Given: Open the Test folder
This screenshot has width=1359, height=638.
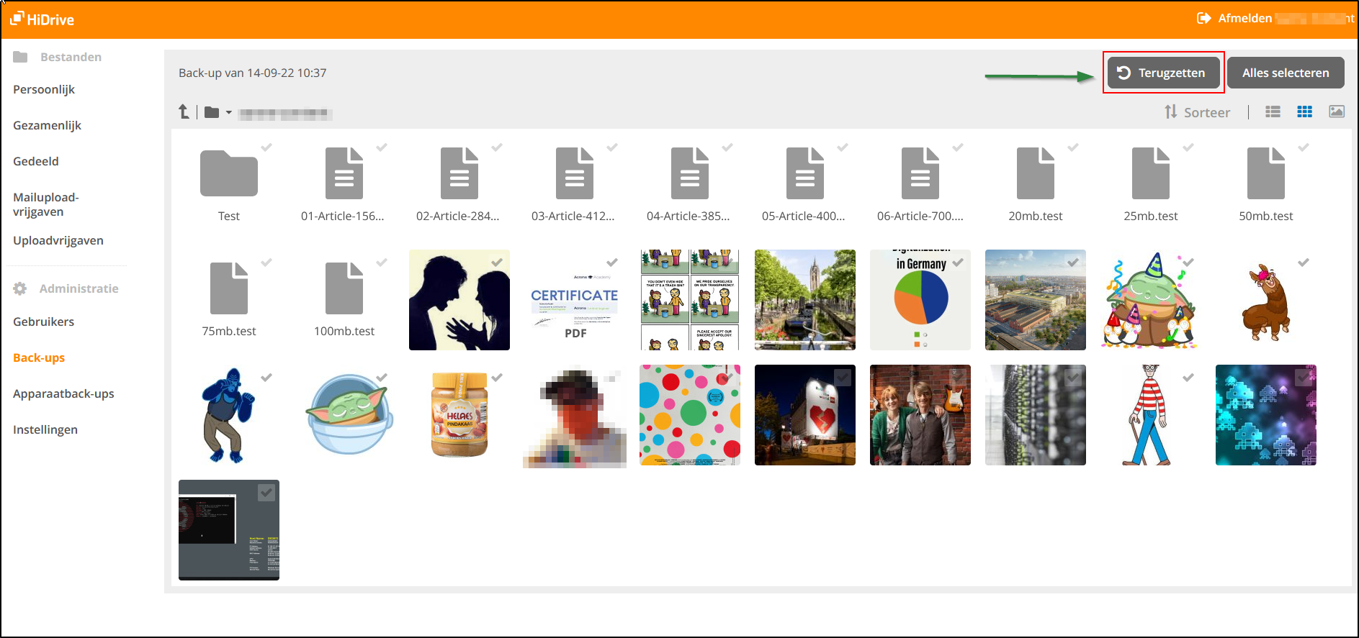Looking at the screenshot, I should tap(229, 173).
